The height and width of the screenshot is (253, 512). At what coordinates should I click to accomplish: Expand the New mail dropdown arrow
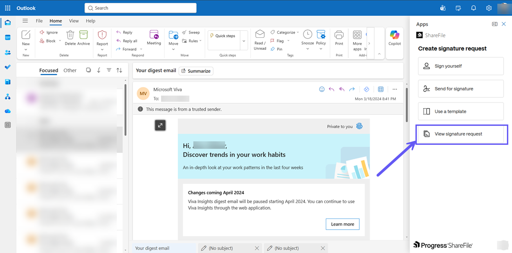tap(26, 50)
